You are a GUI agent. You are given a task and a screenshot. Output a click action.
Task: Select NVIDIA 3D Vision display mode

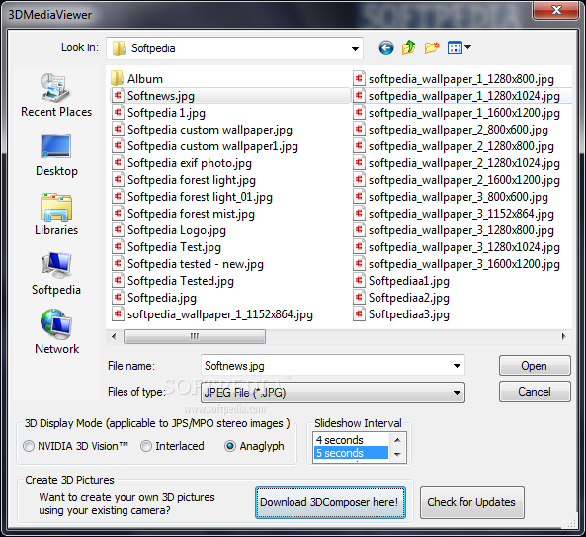pyautogui.click(x=29, y=446)
